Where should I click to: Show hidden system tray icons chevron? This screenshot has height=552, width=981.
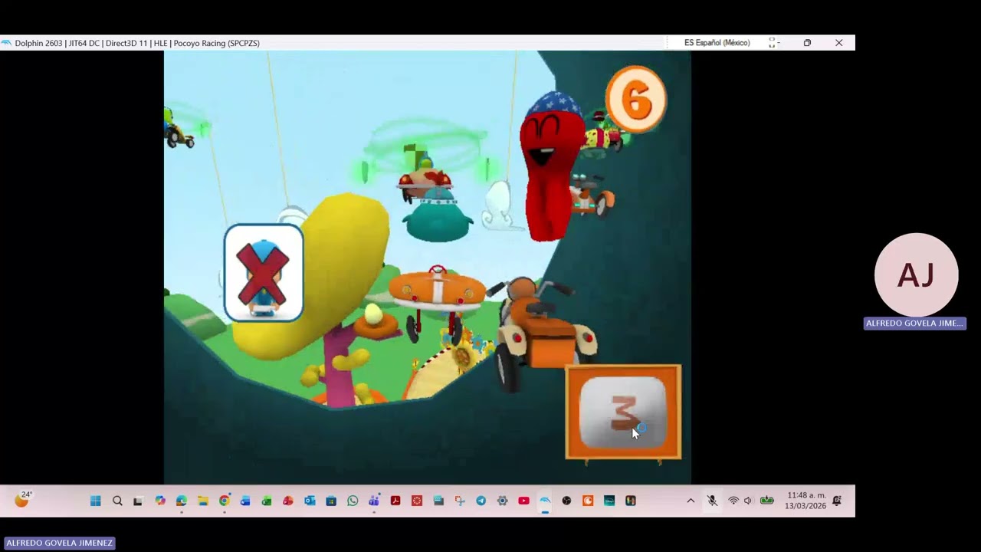pos(691,501)
